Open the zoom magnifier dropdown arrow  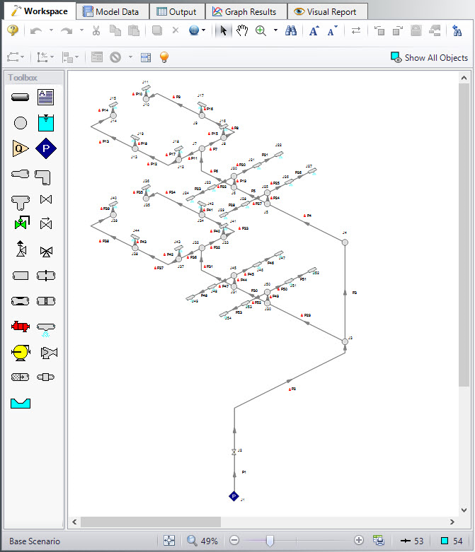click(x=275, y=30)
